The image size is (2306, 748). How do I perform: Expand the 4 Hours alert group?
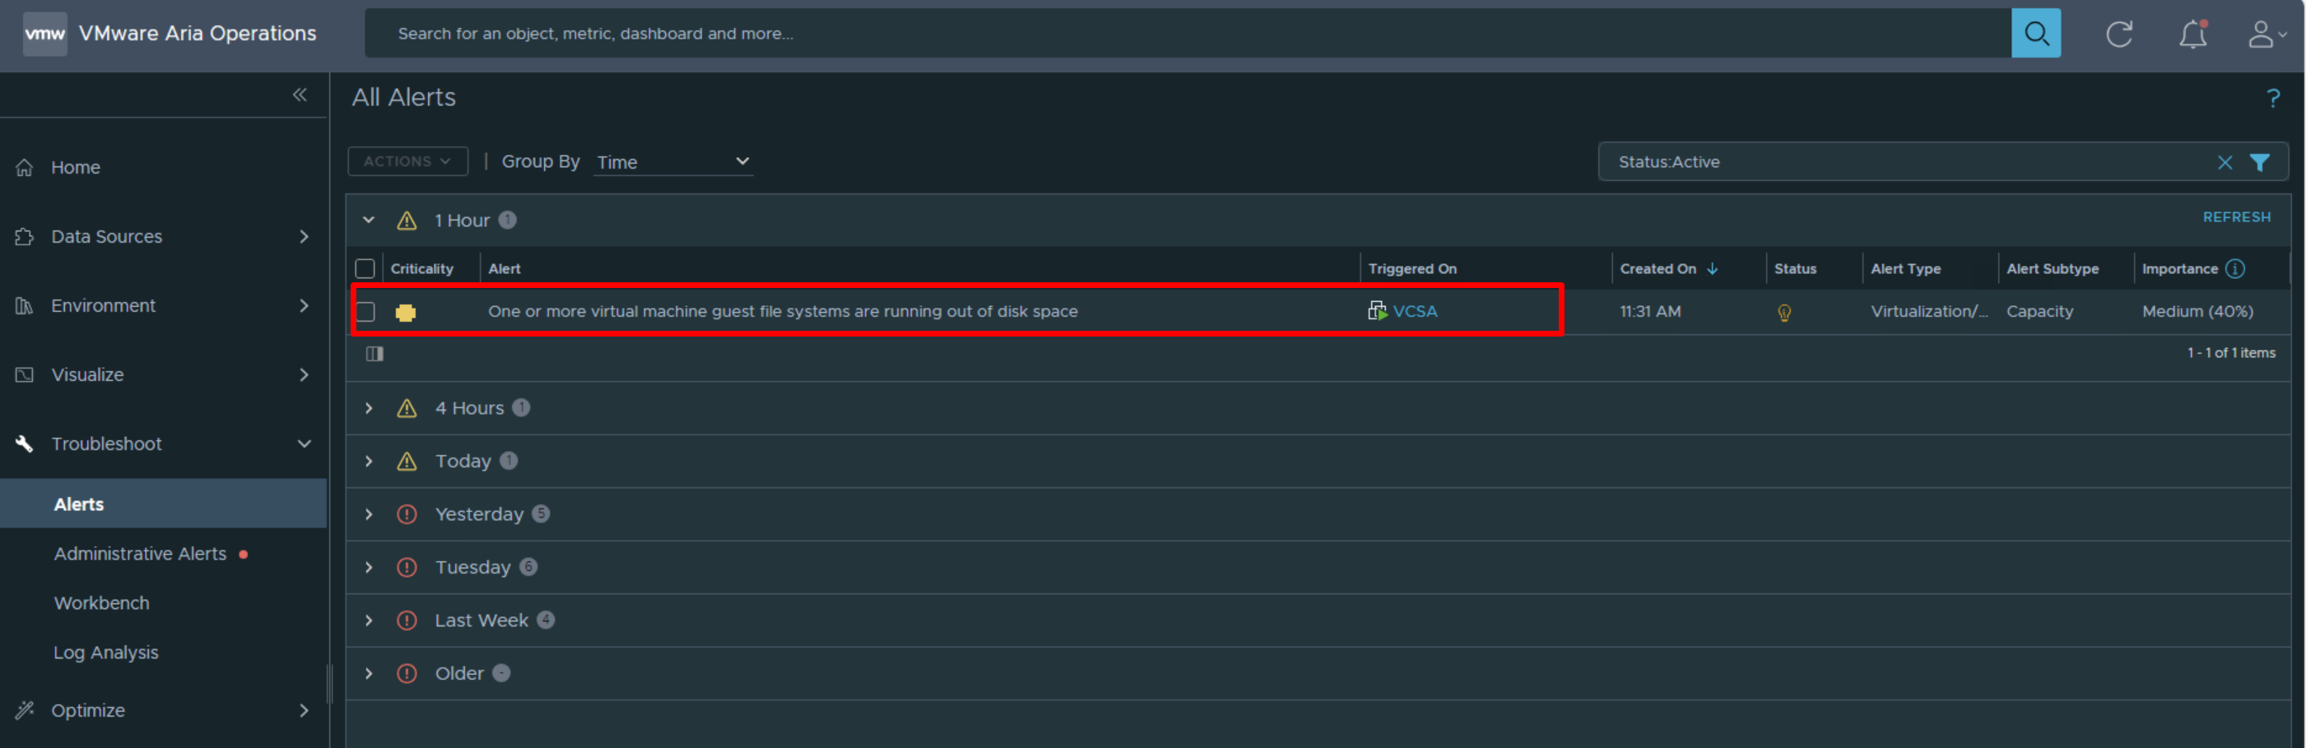(368, 408)
